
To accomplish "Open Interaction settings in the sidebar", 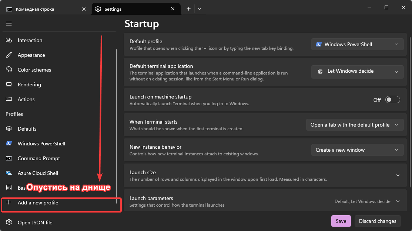I will 30,40.
